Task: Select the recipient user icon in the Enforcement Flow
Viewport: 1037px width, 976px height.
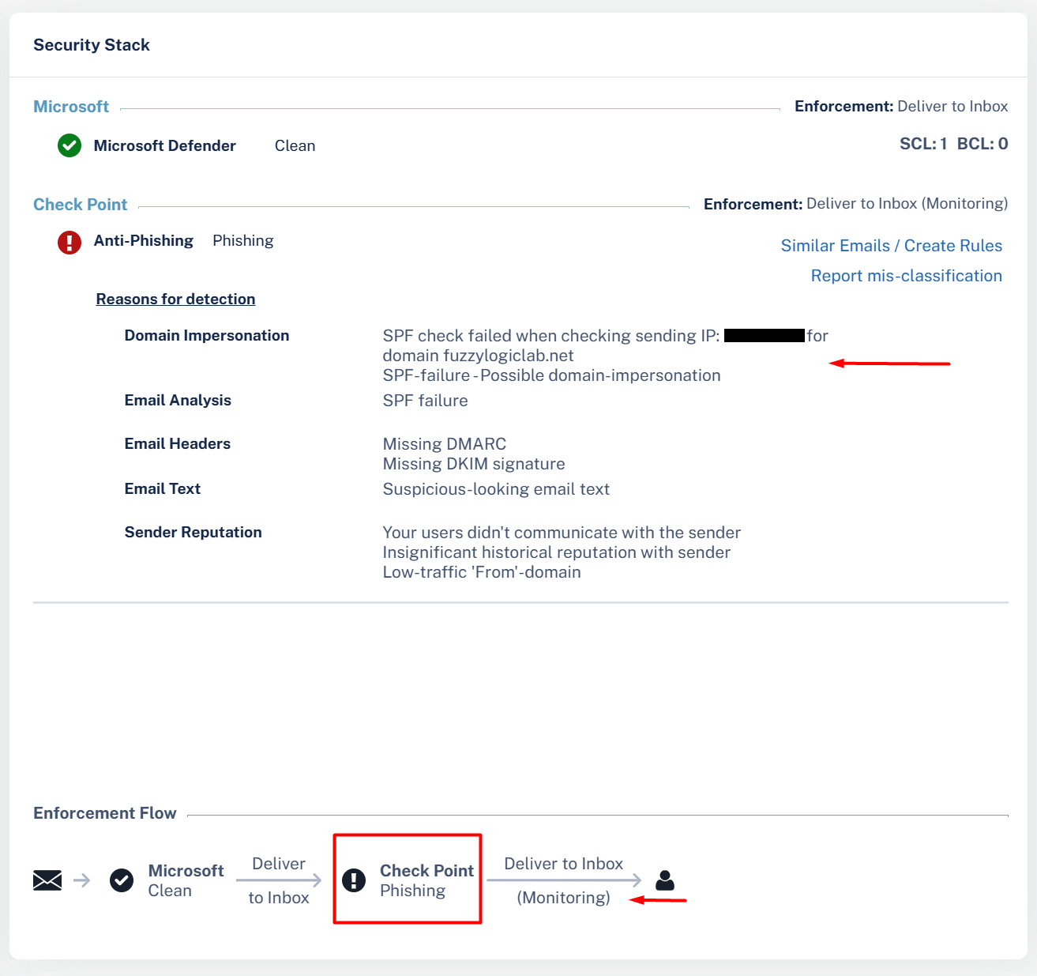Action: [664, 880]
